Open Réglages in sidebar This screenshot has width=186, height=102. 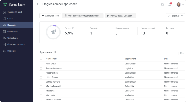point(16,51)
